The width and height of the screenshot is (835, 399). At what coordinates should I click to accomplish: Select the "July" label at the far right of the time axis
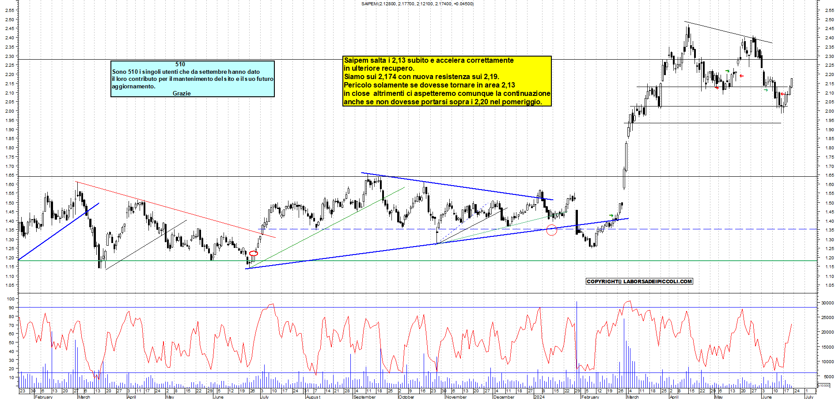coord(809,397)
